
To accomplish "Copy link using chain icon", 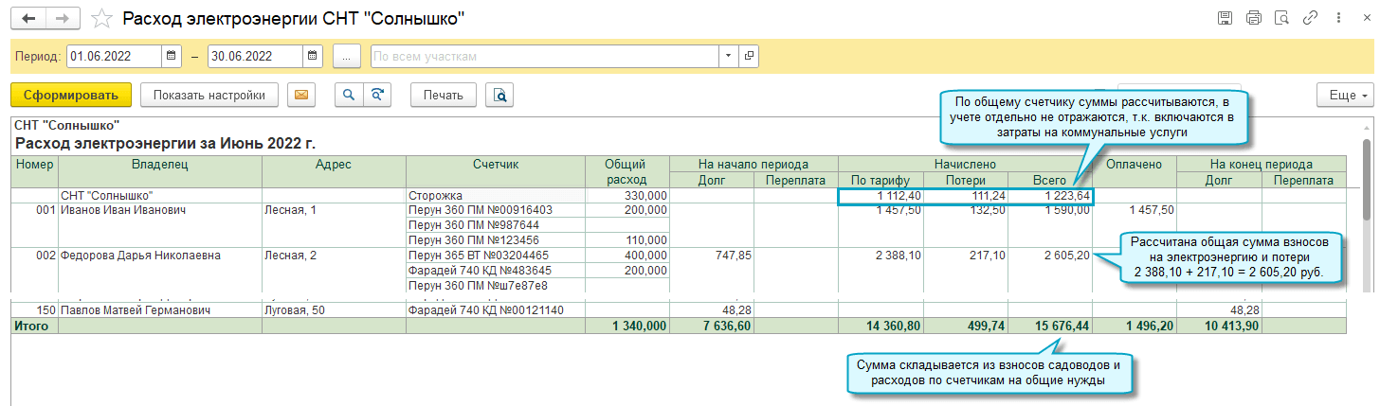I will [x=1311, y=18].
